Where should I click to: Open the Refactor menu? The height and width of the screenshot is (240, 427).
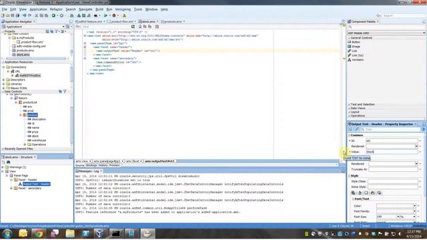point(56,9)
